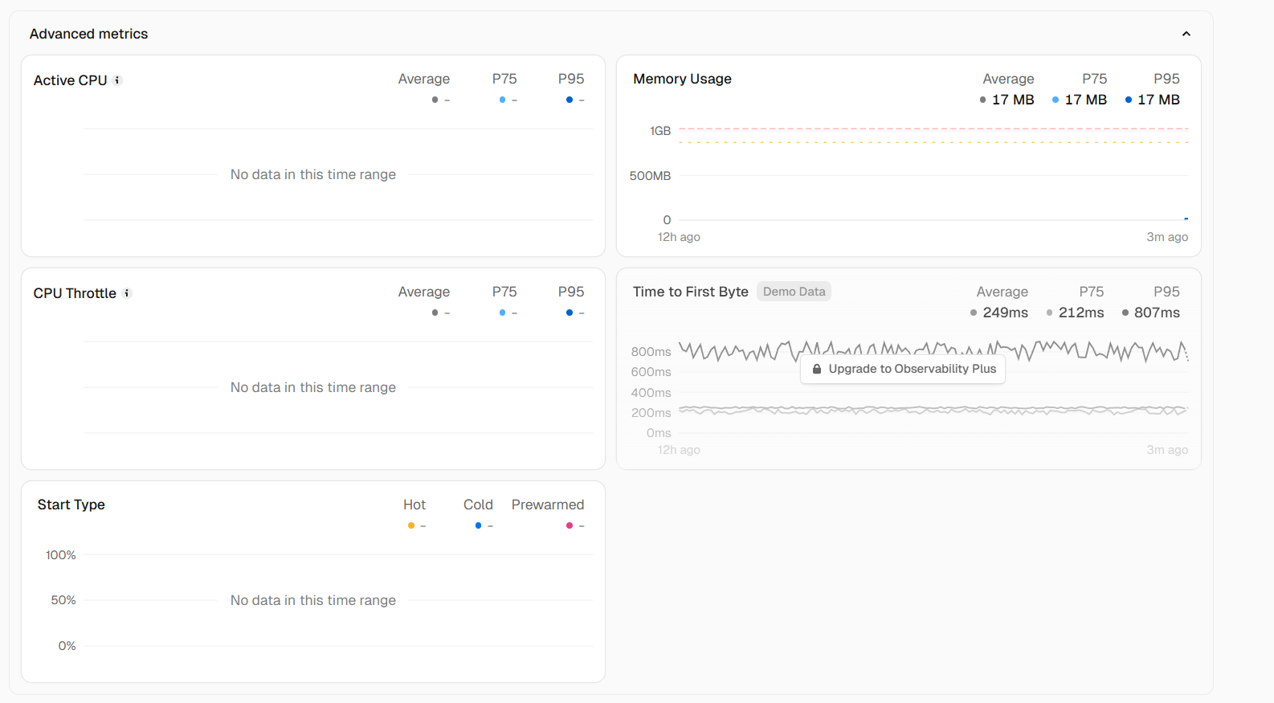The height and width of the screenshot is (703, 1274).
Task: Click the Memory Usage data point
Action: click(1186, 219)
